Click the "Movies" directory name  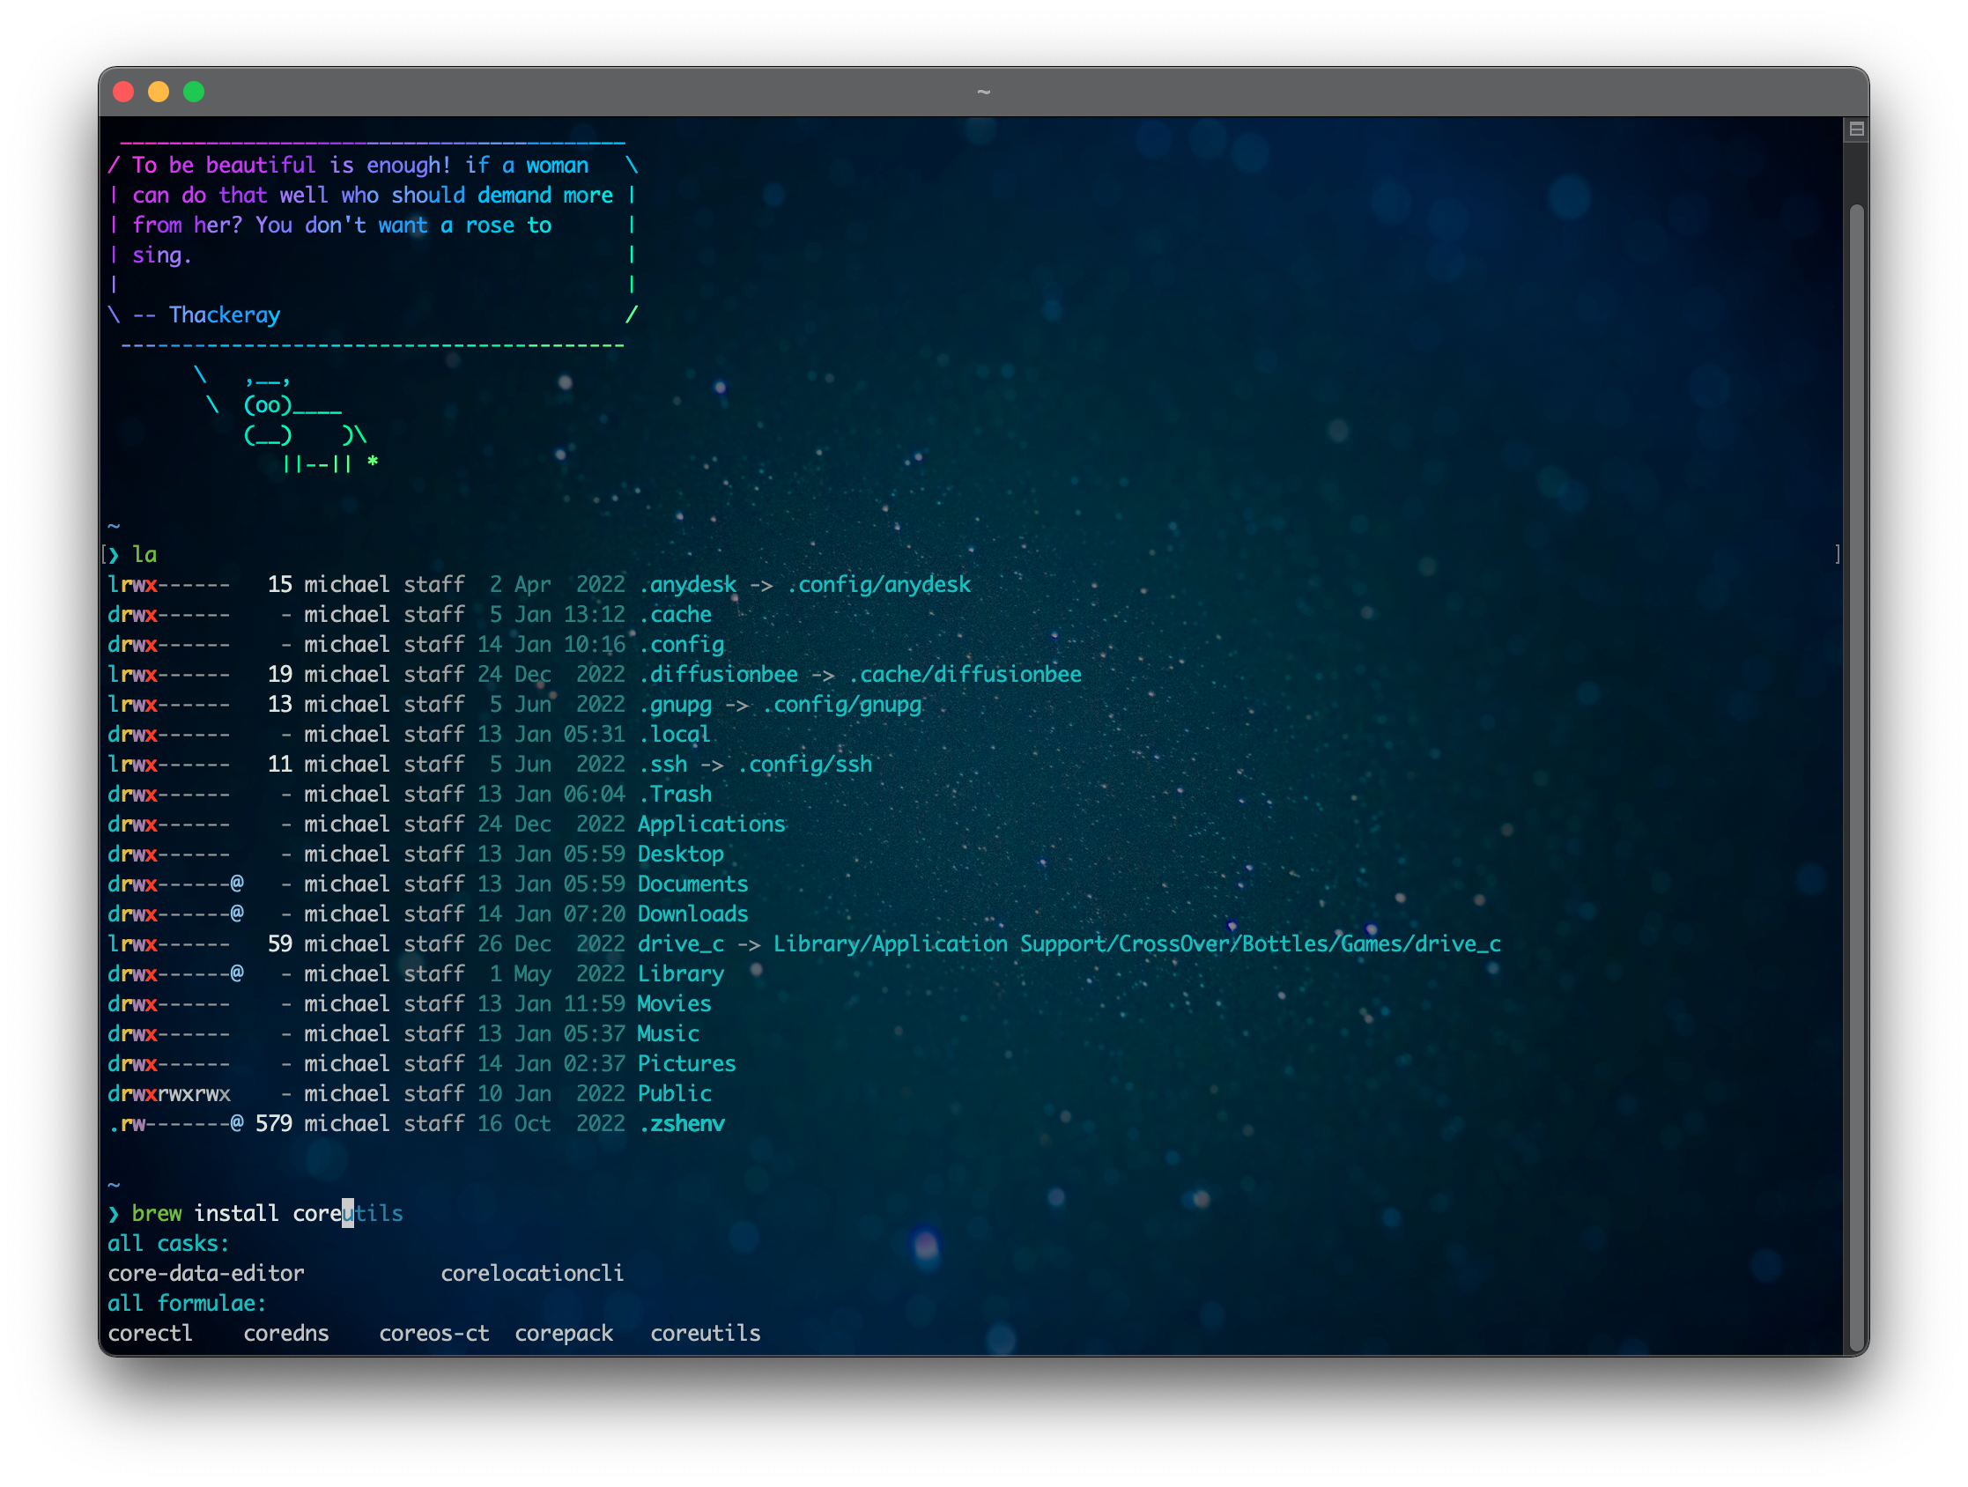pyautogui.click(x=675, y=1003)
